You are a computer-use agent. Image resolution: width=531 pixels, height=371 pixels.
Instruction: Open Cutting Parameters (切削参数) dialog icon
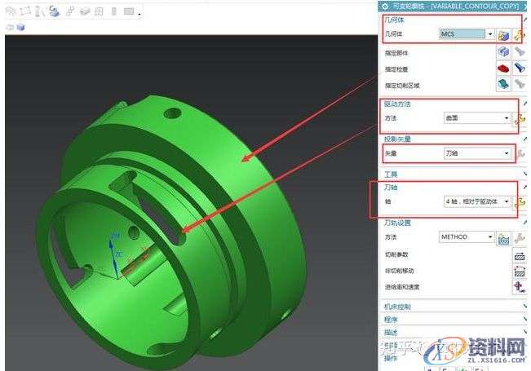point(519,254)
